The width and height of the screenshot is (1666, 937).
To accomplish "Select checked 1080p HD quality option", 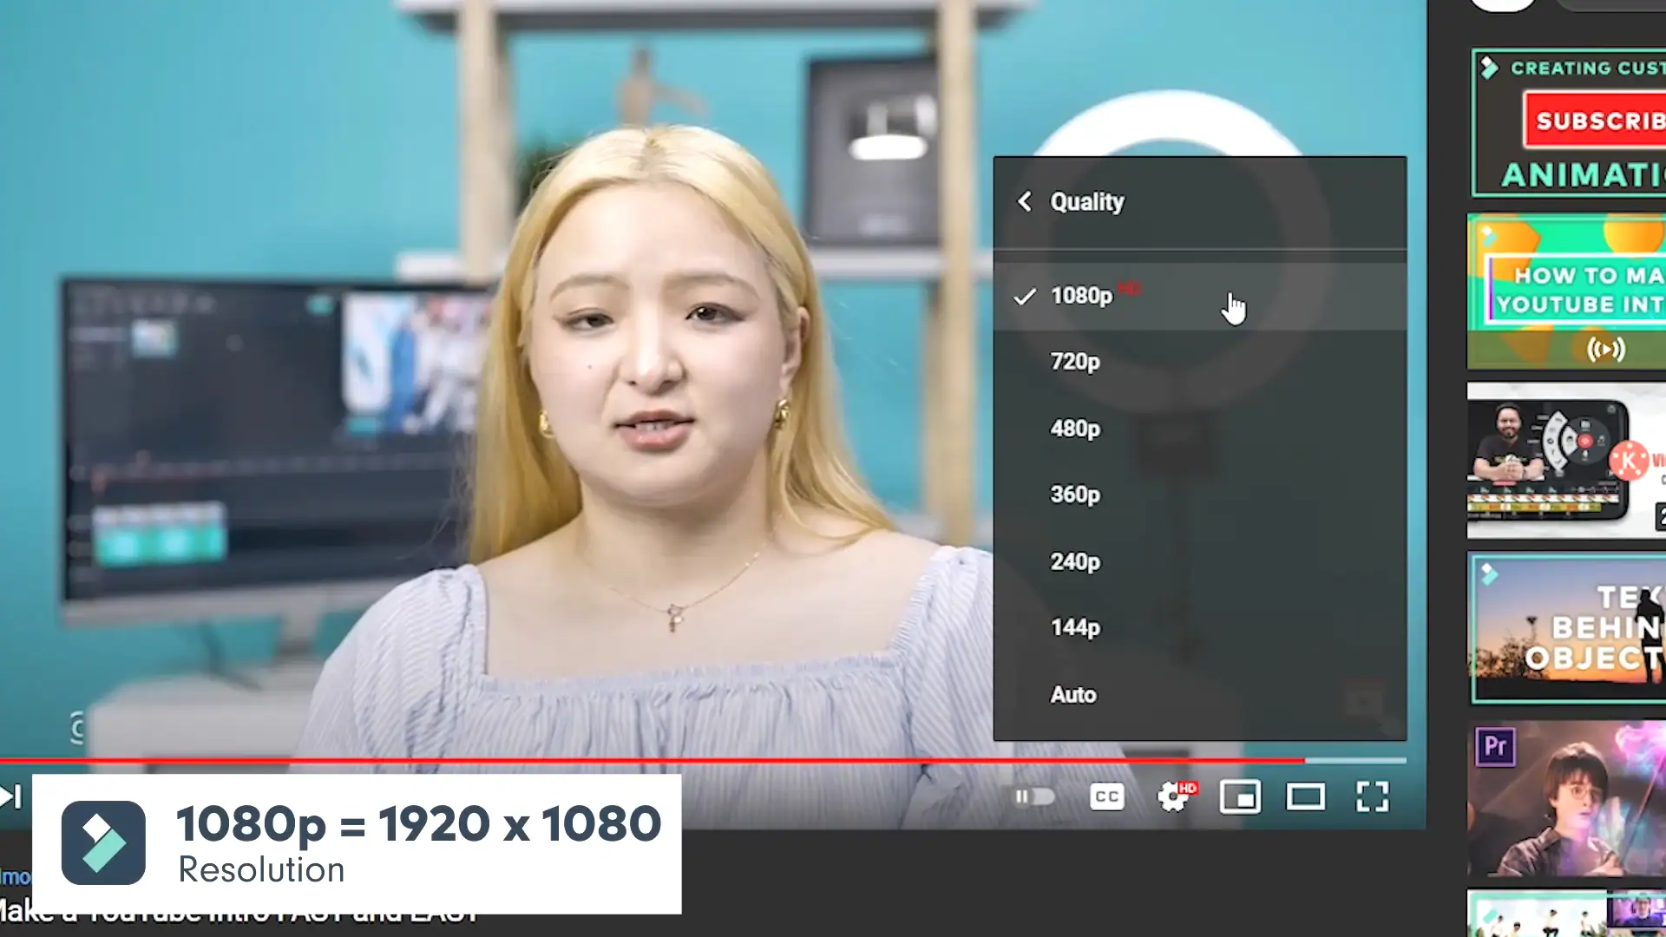I will tap(1081, 296).
